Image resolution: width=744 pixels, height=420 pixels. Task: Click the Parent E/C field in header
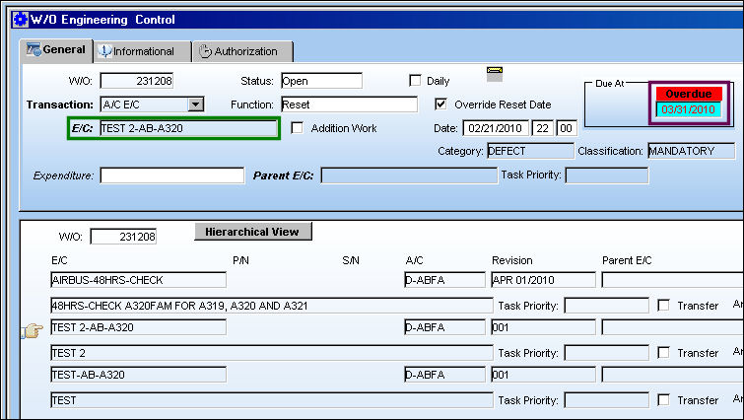click(x=409, y=175)
